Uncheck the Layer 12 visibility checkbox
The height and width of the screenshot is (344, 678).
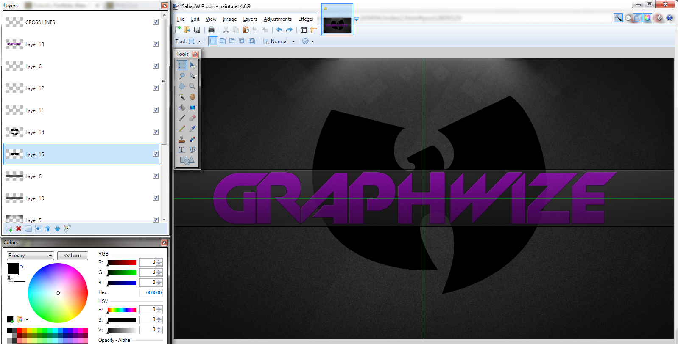pos(156,88)
